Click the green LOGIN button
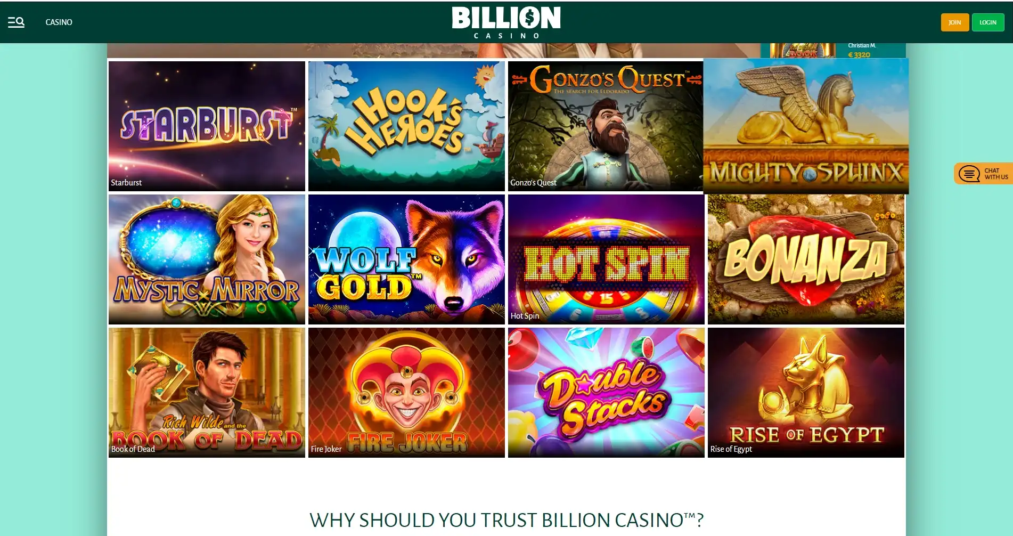The height and width of the screenshot is (536, 1013). tap(987, 22)
